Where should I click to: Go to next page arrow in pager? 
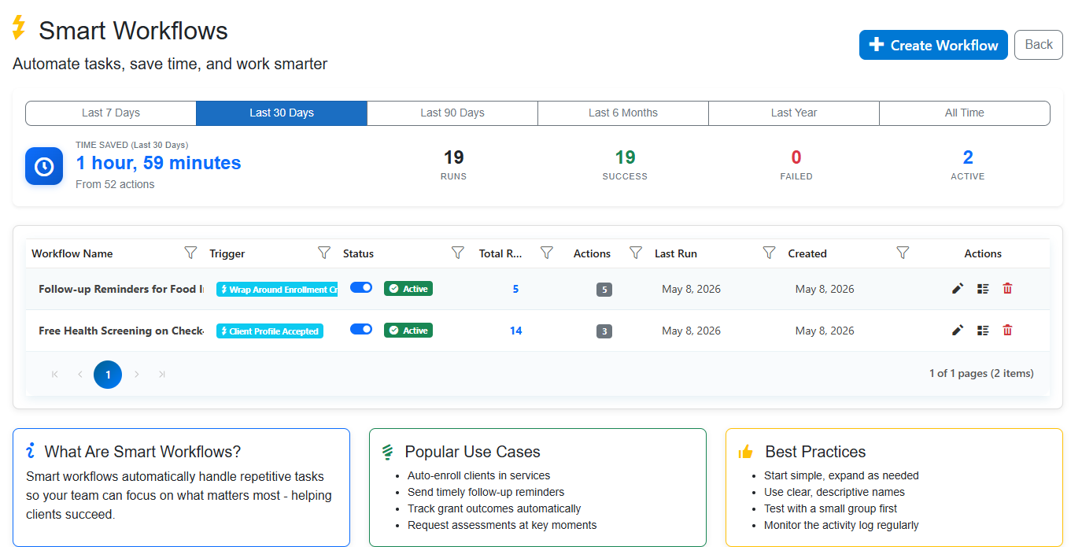[x=136, y=375]
